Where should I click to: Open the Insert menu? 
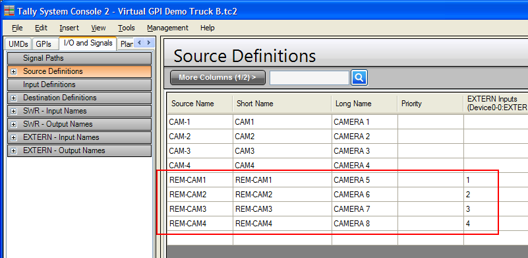coord(69,28)
